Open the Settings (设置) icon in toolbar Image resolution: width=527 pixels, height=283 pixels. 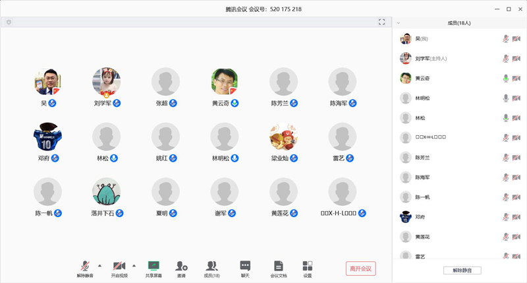(x=307, y=266)
